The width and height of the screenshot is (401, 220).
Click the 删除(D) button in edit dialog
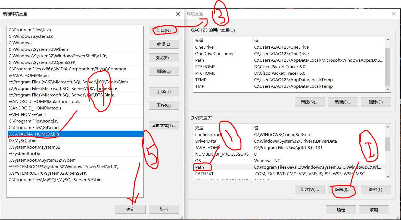(164, 71)
